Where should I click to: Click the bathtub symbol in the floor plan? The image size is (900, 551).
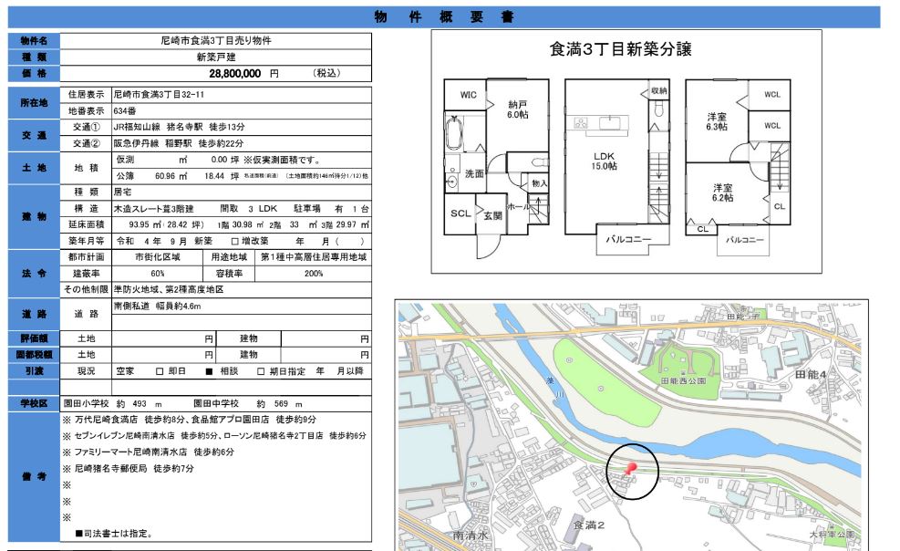click(x=454, y=133)
